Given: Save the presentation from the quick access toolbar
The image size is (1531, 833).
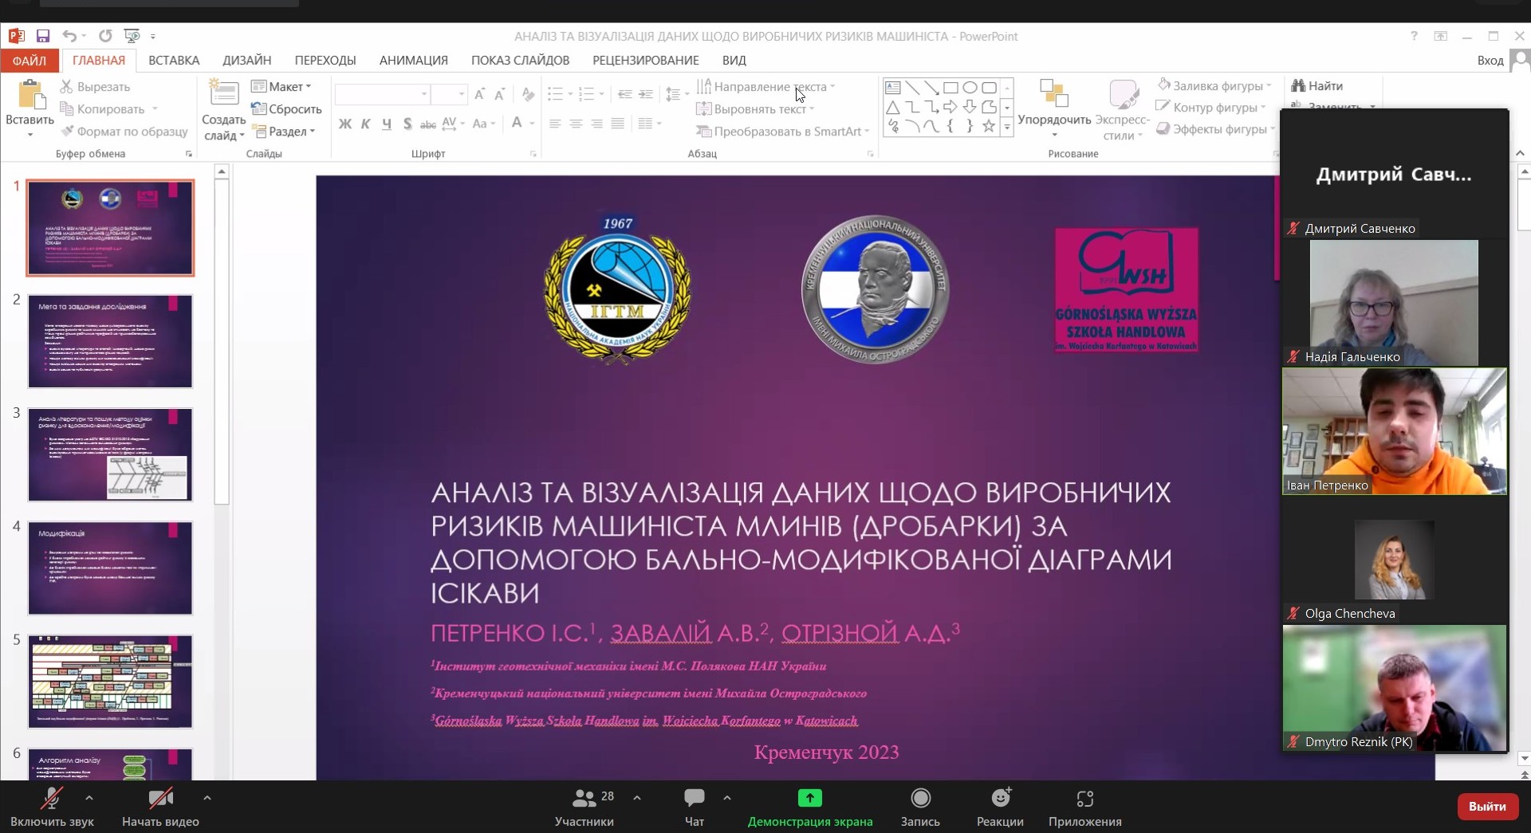Looking at the screenshot, I should click(x=43, y=36).
